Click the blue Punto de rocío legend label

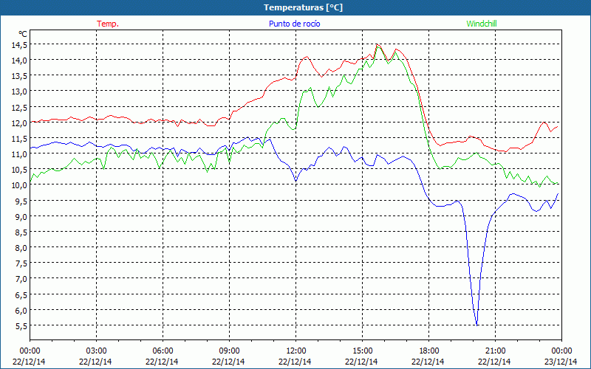[x=294, y=24]
